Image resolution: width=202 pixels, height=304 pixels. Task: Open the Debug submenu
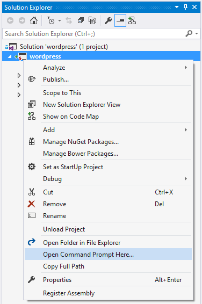[108, 179]
